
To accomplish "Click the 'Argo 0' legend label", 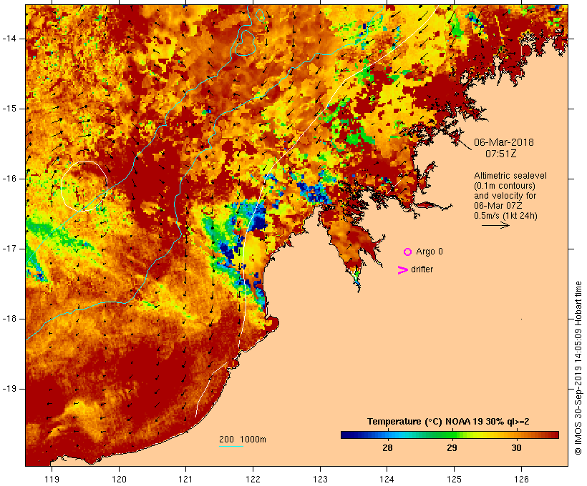I will 430,252.
